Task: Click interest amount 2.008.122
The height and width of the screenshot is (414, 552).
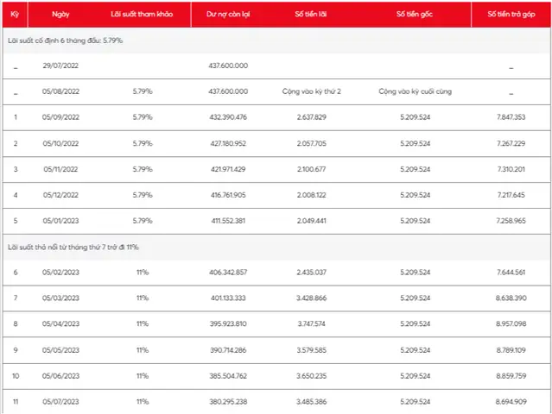Action: tap(312, 195)
